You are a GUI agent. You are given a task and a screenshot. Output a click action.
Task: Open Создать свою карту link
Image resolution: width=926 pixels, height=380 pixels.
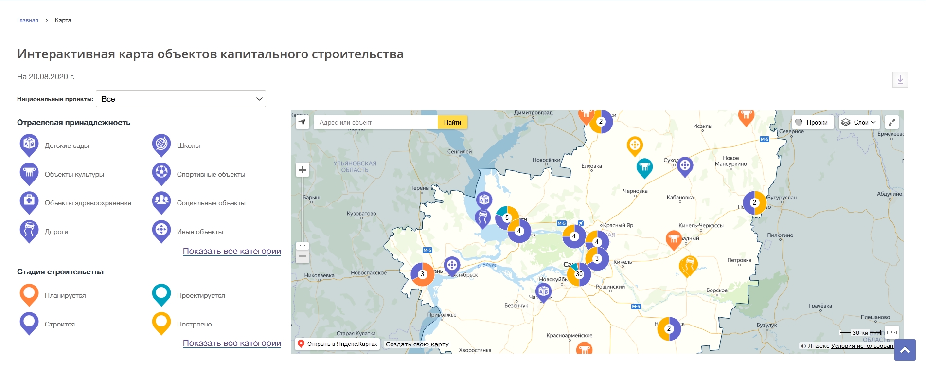point(417,344)
